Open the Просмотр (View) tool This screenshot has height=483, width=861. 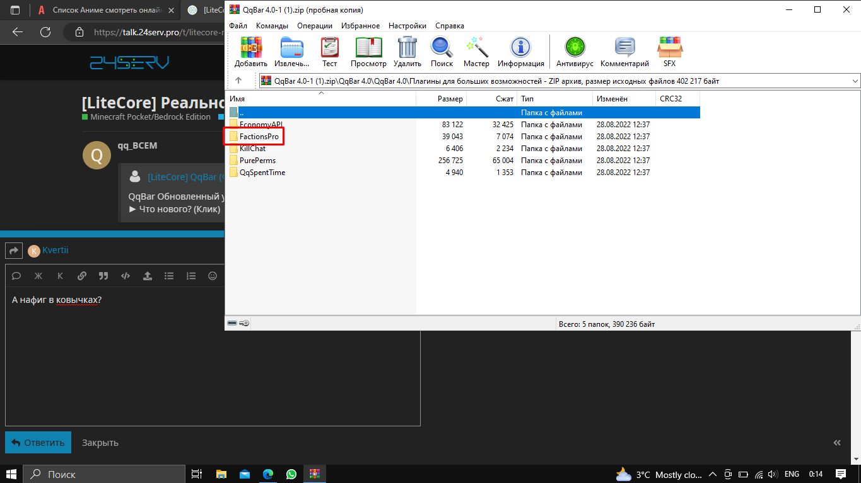tap(368, 52)
